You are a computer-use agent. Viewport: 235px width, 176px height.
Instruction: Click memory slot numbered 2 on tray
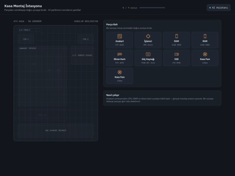tap(58, 71)
